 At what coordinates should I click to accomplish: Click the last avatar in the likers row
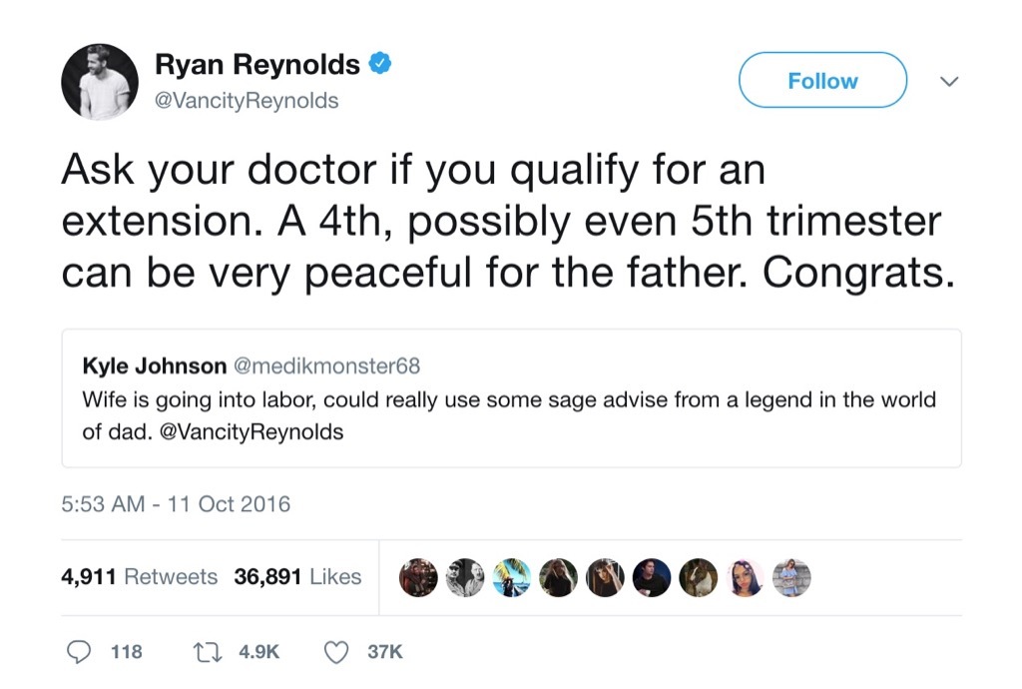pyautogui.click(x=792, y=576)
